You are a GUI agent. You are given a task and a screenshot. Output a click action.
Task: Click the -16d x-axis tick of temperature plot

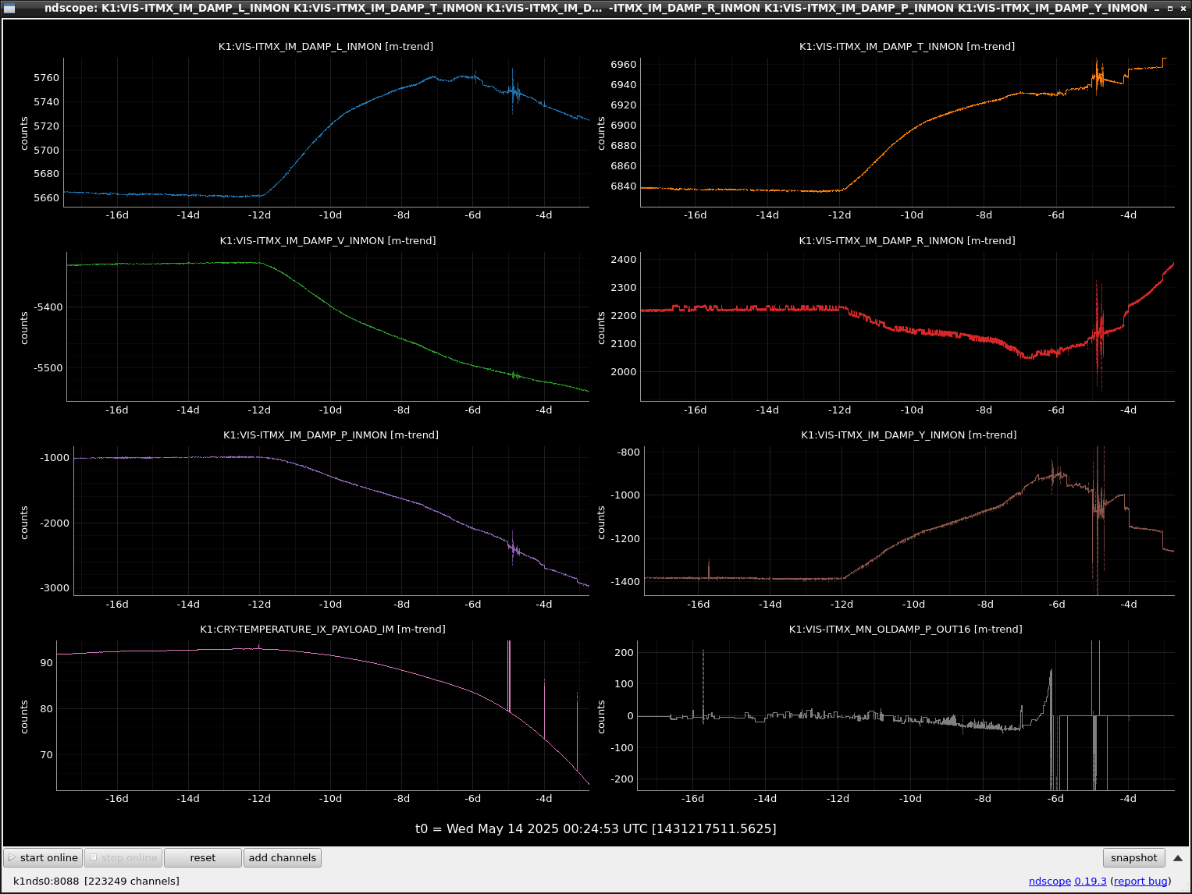(117, 798)
